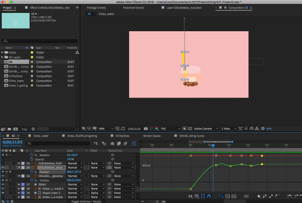Image resolution: width=302 pixels, height=203 pixels.
Task: Open composition mini-flowchart icon in timeline
Action: pos(96,143)
